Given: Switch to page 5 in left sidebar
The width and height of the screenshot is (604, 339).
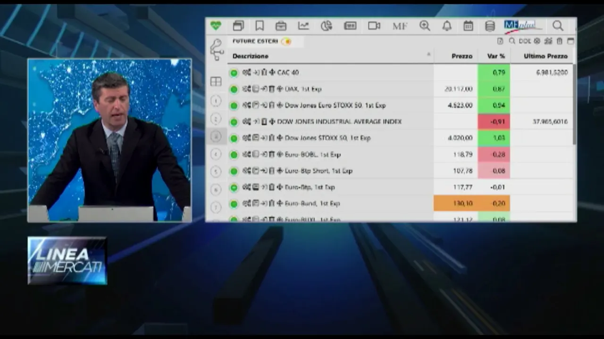Looking at the screenshot, I should click(216, 171).
